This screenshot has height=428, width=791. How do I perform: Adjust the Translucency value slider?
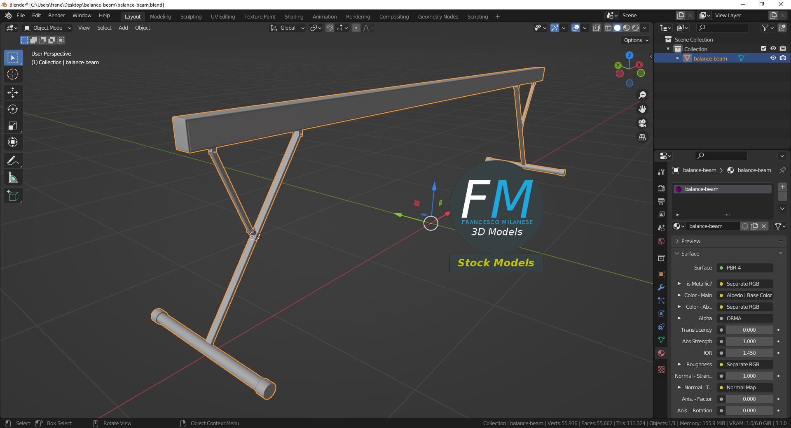click(749, 330)
